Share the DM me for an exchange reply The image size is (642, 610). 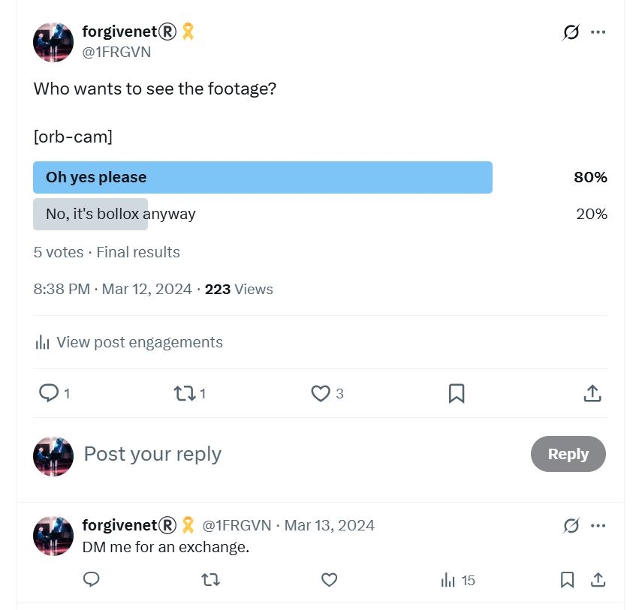tap(598, 580)
